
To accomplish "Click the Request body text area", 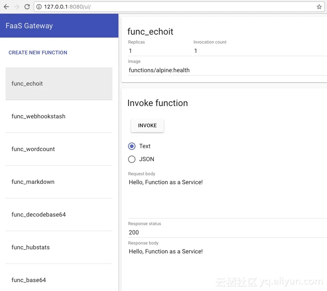I will 227,198.
